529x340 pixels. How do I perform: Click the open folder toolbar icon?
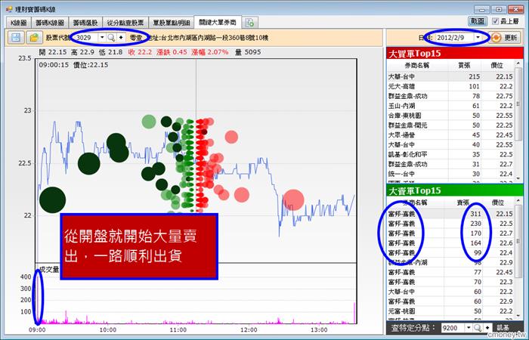click(x=34, y=38)
